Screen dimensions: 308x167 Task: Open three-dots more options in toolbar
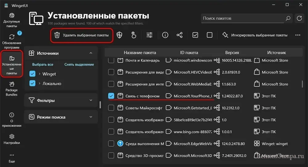298,35
